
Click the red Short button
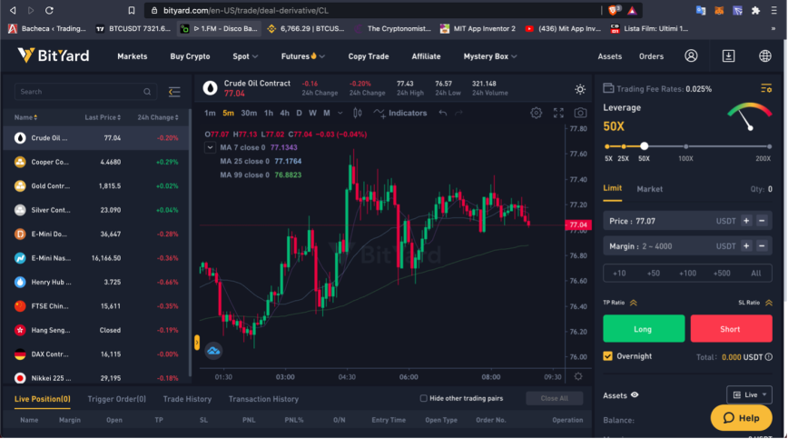click(x=731, y=329)
